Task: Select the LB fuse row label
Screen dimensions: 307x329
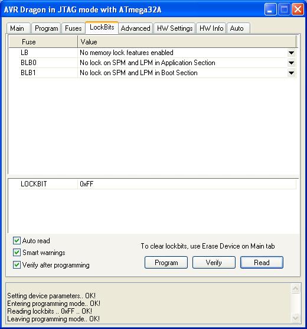Action: 24,53
